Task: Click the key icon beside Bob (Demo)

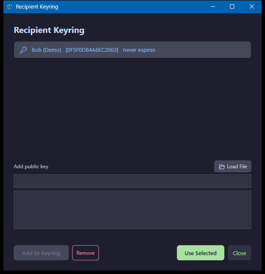Action: [x=23, y=50]
